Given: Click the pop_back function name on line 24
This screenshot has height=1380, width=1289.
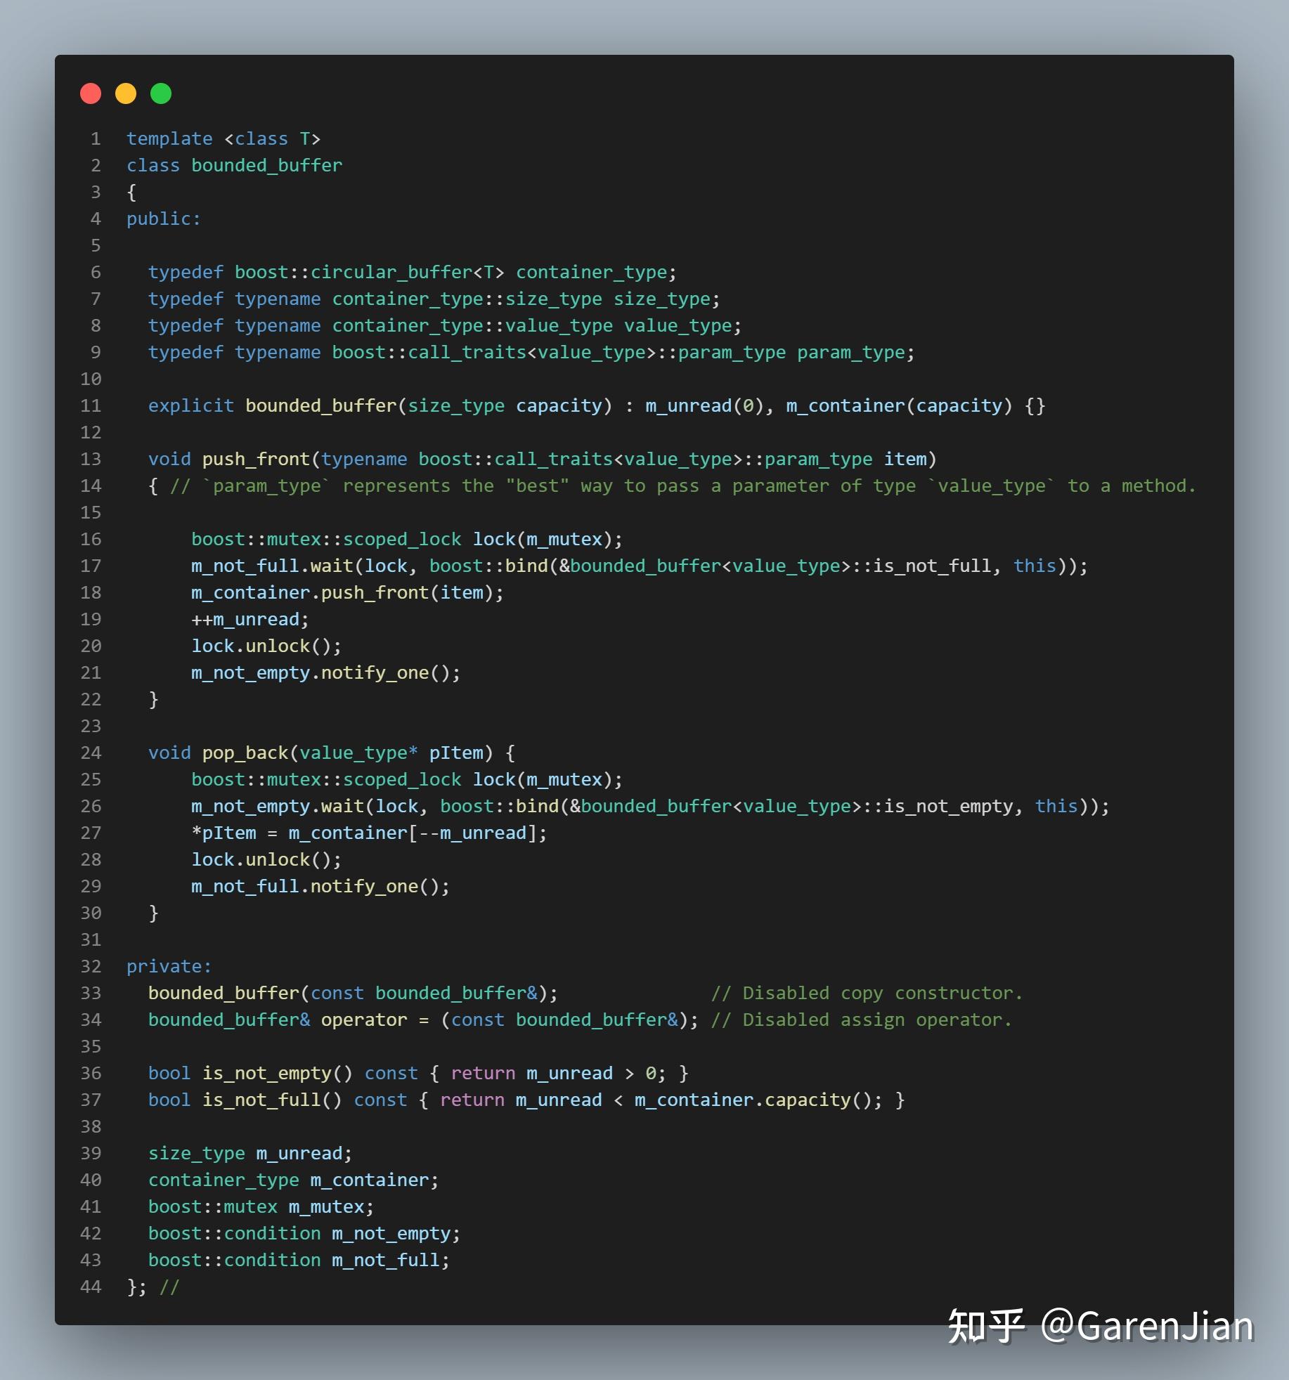Looking at the screenshot, I should pyautogui.click(x=245, y=752).
